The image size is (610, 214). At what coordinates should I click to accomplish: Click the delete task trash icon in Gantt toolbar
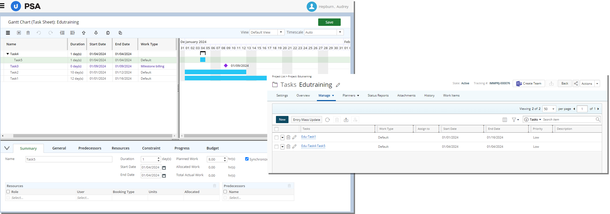(x=28, y=33)
